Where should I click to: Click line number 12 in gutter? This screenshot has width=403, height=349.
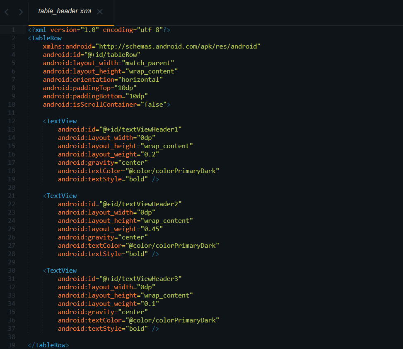click(x=12, y=121)
